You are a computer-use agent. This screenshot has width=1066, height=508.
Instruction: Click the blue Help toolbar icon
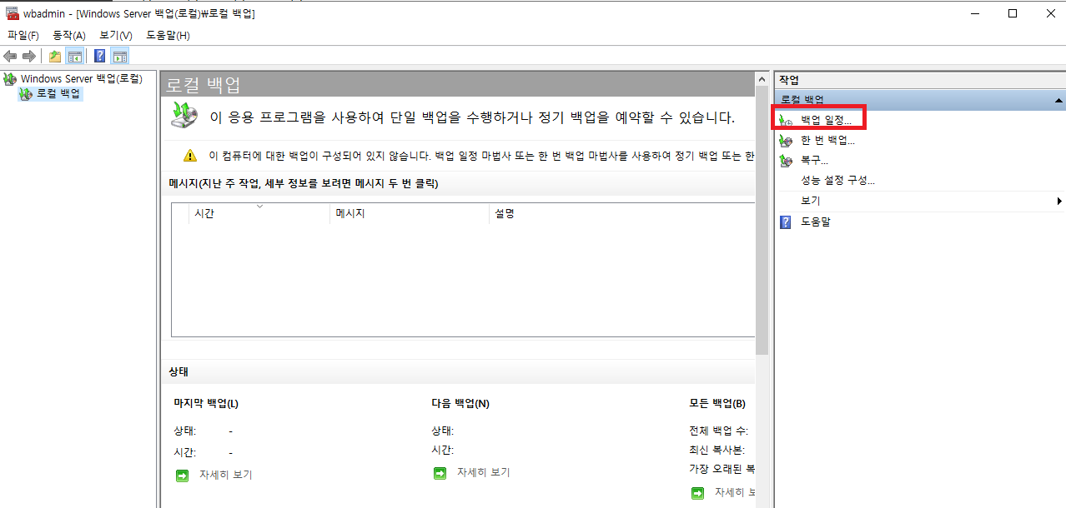(x=100, y=56)
